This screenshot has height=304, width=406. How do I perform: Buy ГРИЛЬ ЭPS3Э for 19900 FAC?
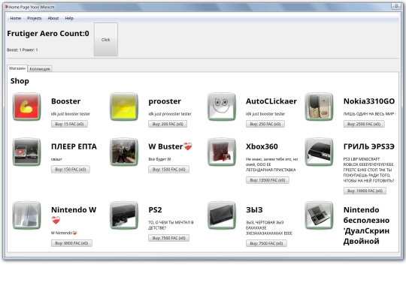[x=365, y=191]
